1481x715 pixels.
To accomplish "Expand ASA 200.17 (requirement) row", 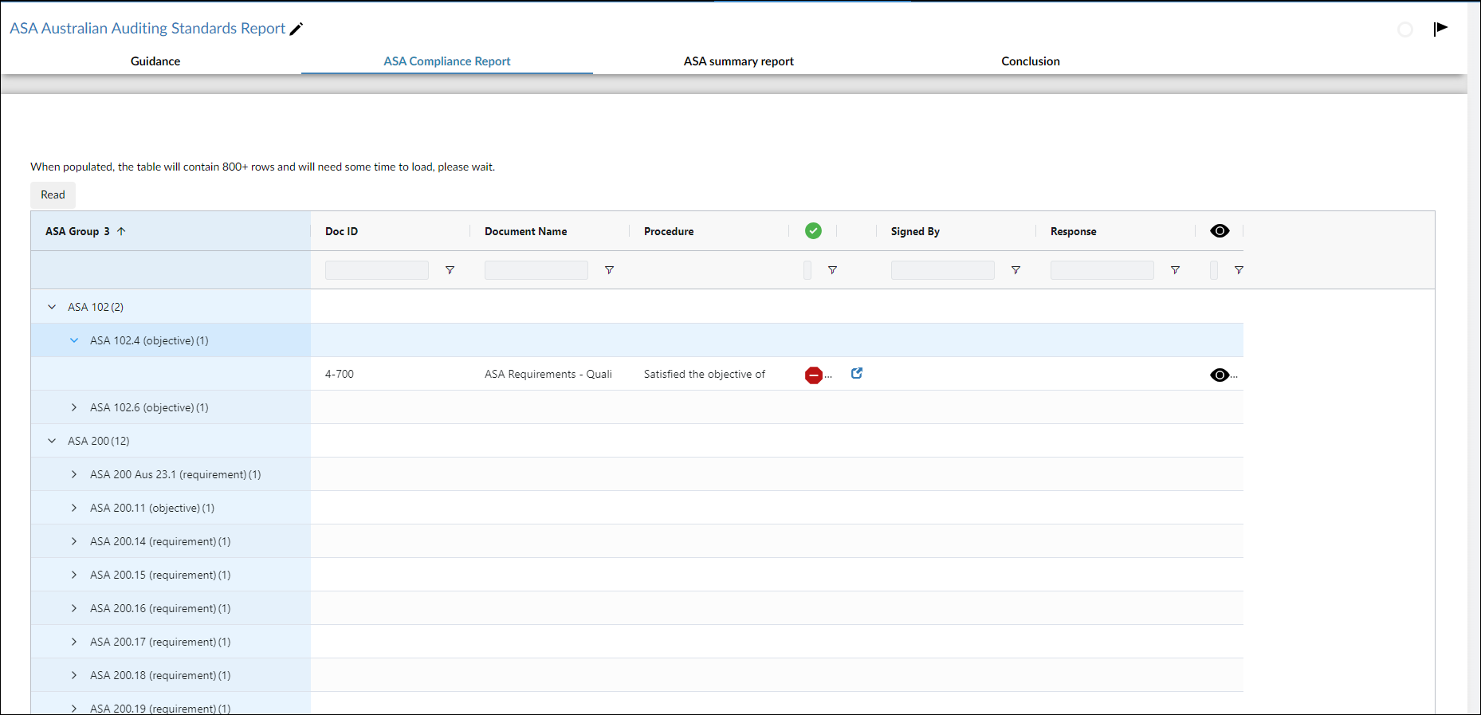I will (74, 642).
